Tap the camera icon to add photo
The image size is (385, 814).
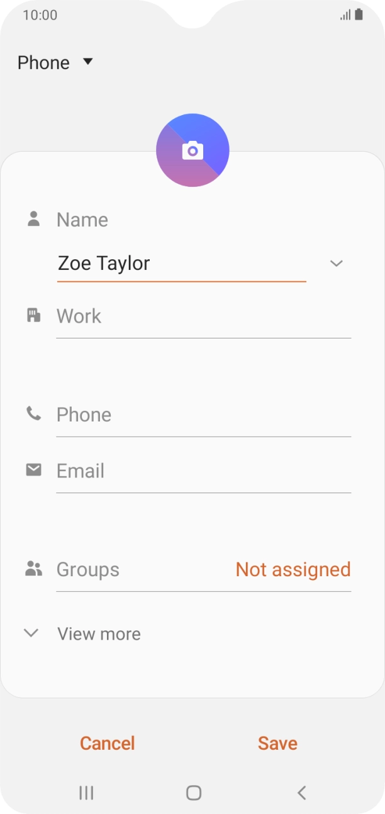click(192, 150)
